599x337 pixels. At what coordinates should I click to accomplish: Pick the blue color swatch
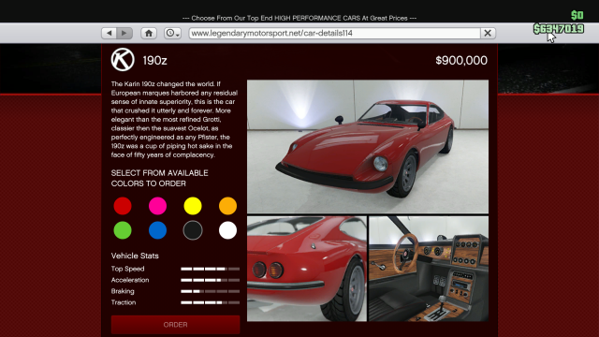coord(158,230)
